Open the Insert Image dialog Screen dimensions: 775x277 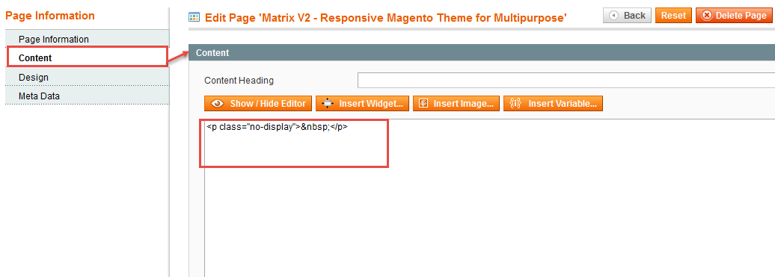point(456,104)
